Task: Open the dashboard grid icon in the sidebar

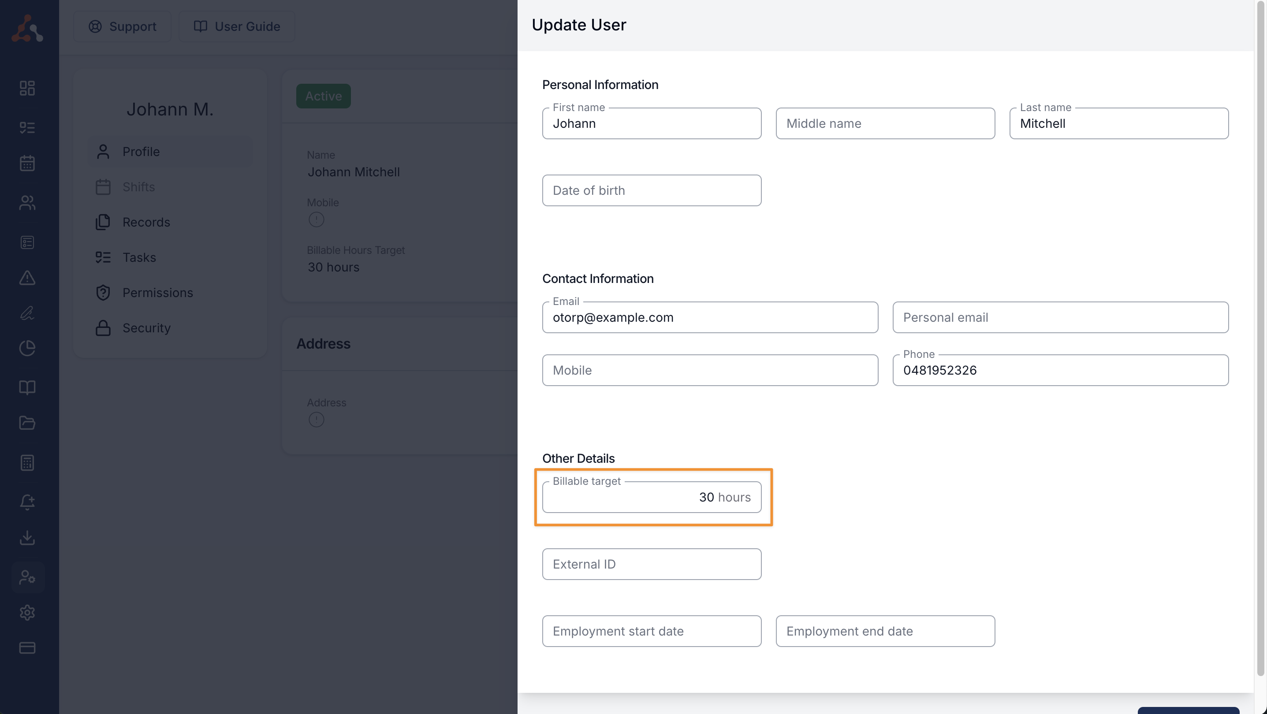Action: click(27, 88)
